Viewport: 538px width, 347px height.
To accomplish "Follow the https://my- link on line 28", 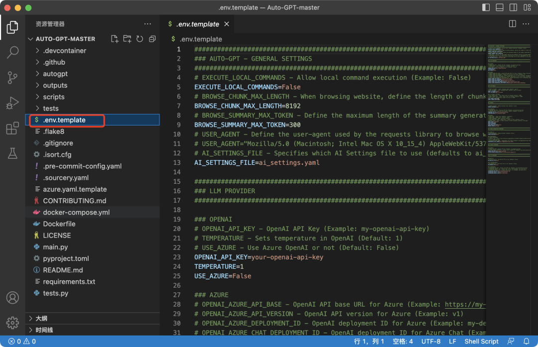I will coord(465,304).
